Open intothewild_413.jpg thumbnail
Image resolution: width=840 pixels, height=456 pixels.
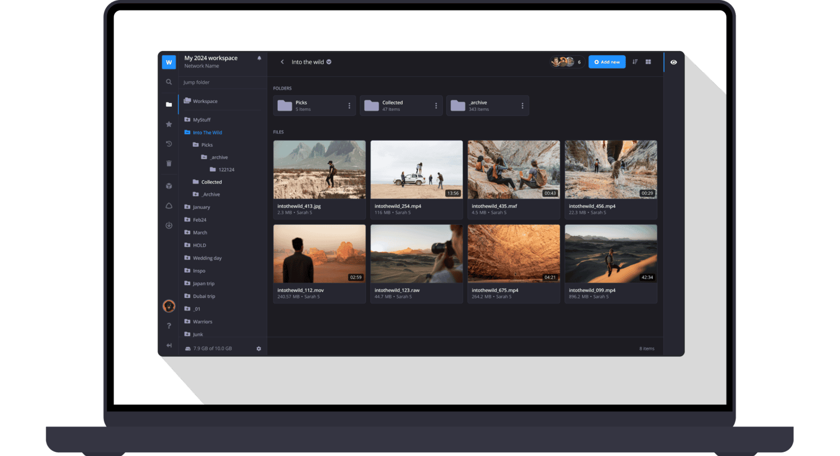(x=319, y=170)
